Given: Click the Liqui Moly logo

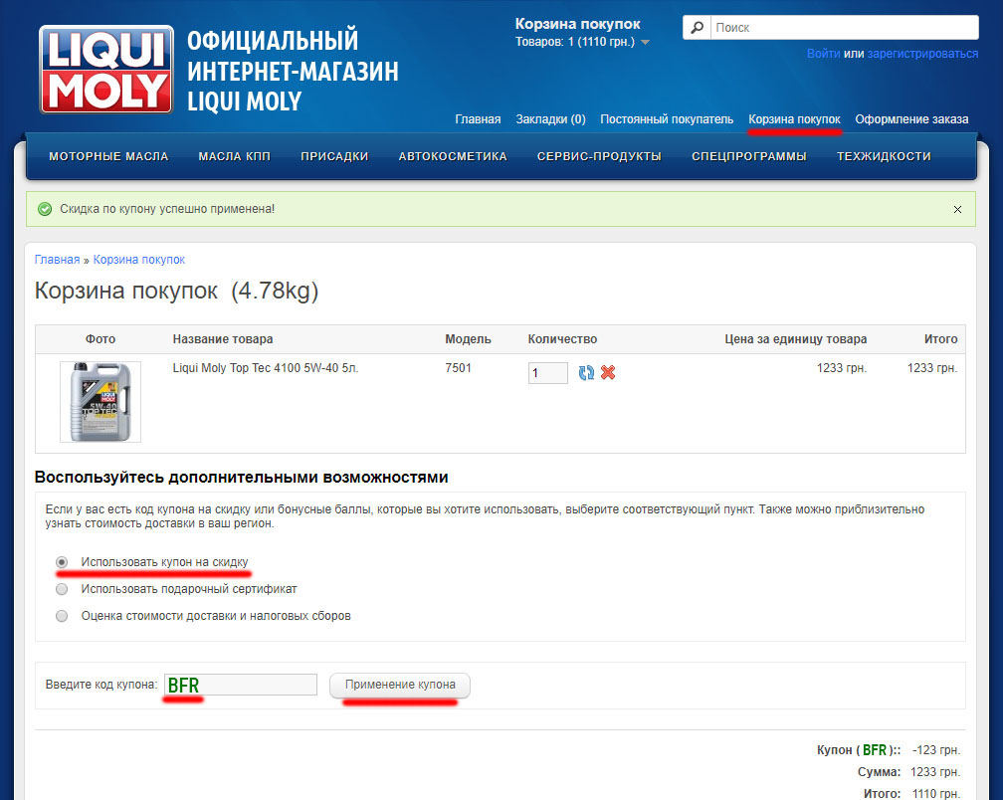Looking at the screenshot, I should (x=106, y=70).
